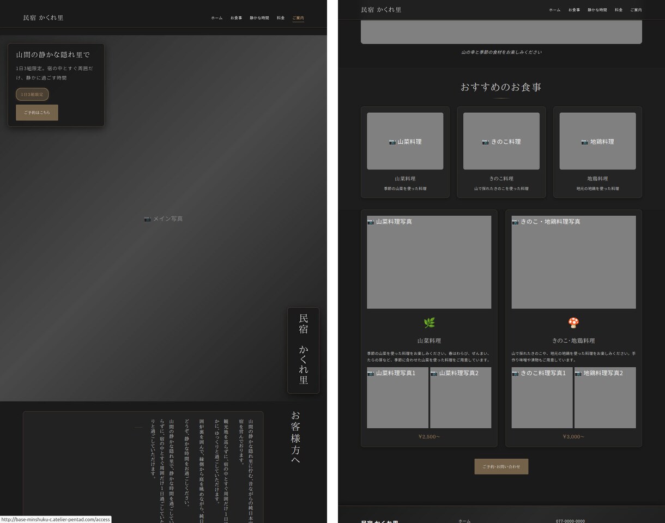Viewport: 665px width, 523px height.
Task: Open 料金 in left page navigation
Action: 281,18
